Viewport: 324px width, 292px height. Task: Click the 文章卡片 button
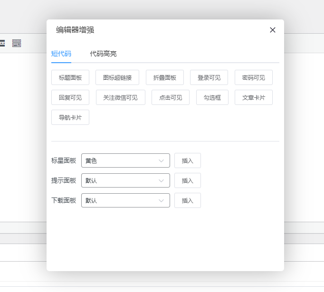tap(254, 97)
